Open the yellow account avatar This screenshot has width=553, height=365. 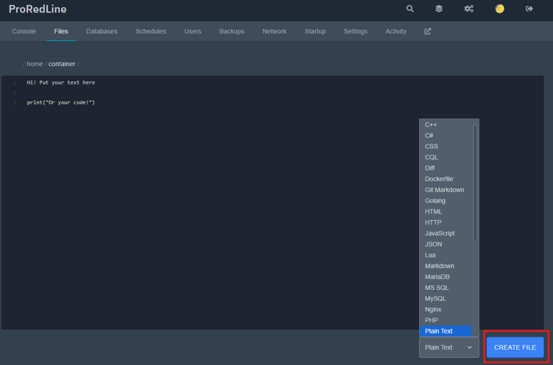point(500,9)
